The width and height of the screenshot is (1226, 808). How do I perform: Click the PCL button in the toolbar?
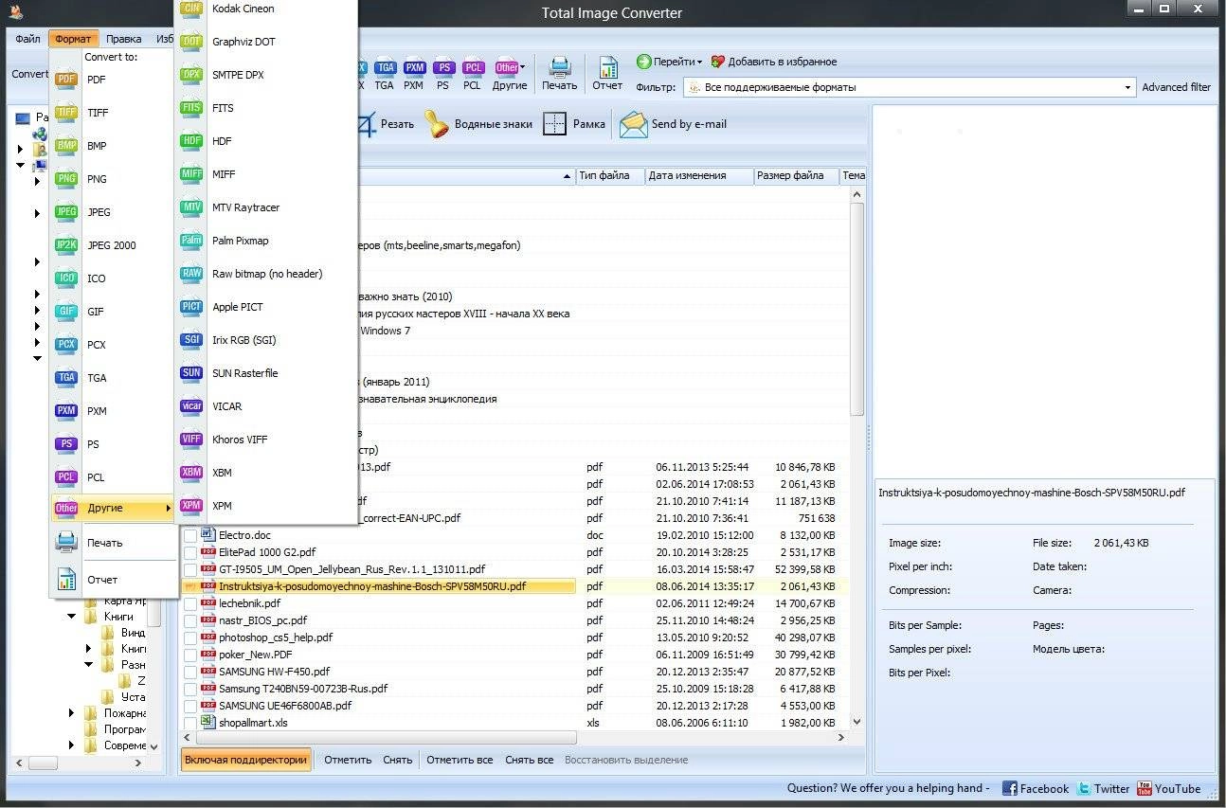pos(473,76)
